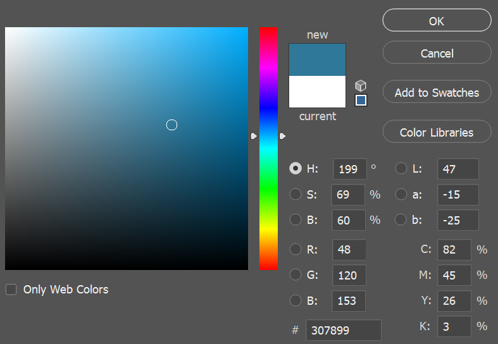
Task: Click the new color preview swatch
Action: pyautogui.click(x=317, y=59)
